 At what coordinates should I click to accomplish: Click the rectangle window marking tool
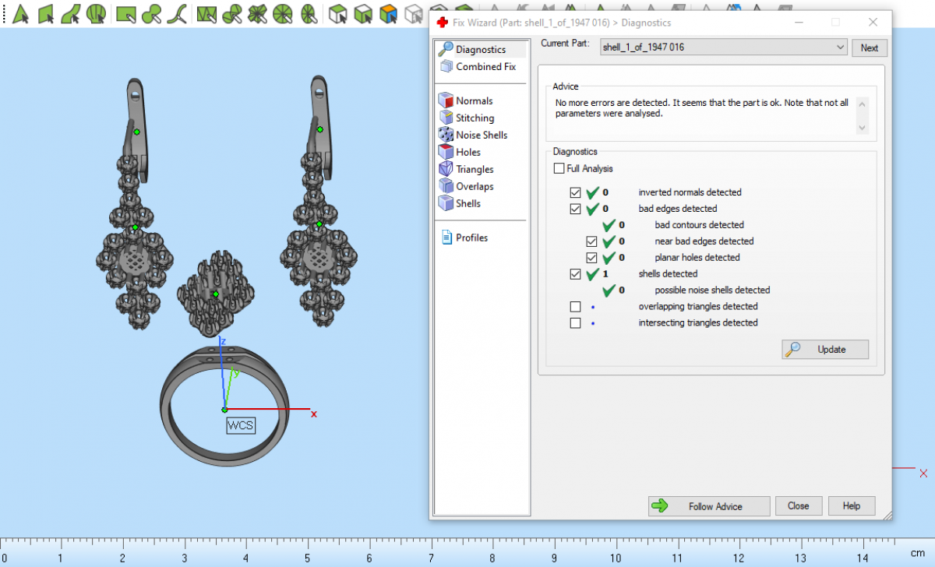[x=125, y=13]
